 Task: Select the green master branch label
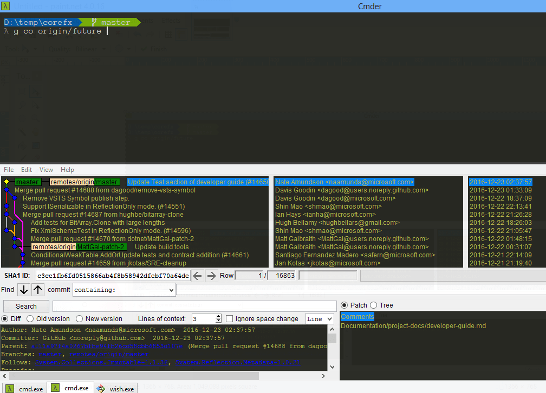coord(28,182)
